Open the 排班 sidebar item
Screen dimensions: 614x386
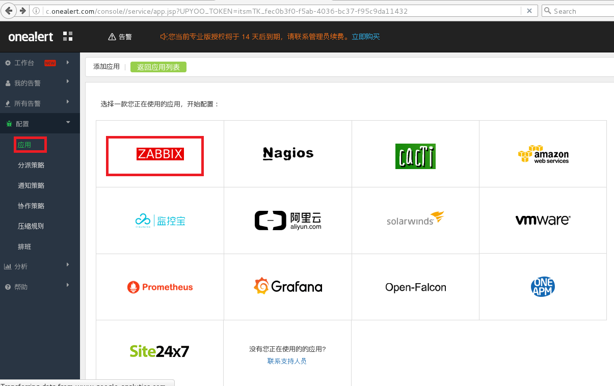[24, 247]
